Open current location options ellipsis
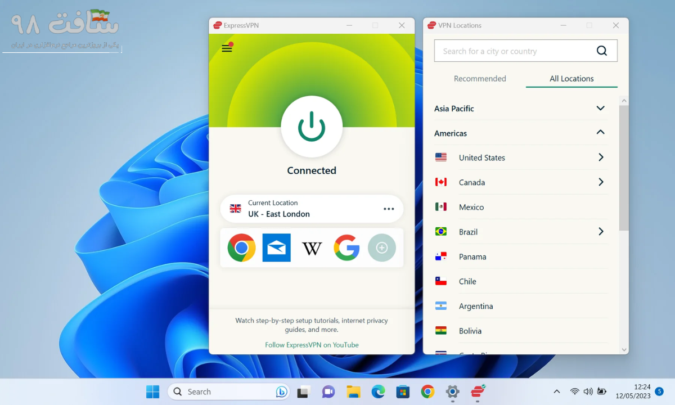The width and height of the screenshot is (675, 405). 389,209
